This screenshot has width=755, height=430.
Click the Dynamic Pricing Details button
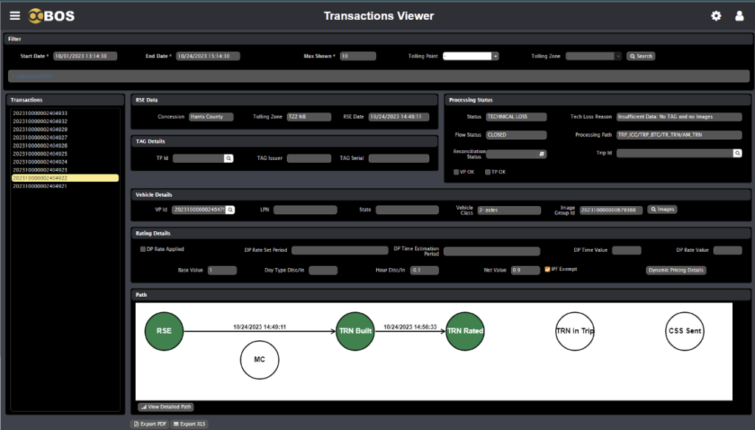(676, 270)
